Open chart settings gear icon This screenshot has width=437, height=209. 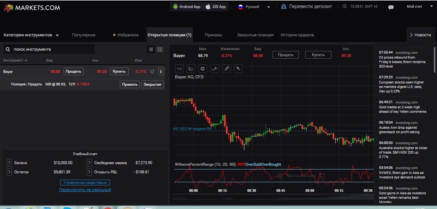click(x=203, y=68)
